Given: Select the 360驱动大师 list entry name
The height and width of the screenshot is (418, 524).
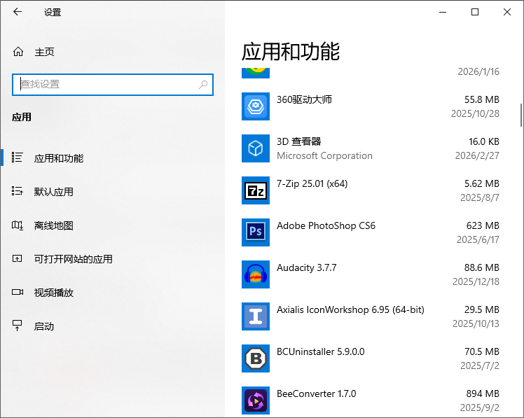Looking at the screenshot, I should [x=304, y=99].
